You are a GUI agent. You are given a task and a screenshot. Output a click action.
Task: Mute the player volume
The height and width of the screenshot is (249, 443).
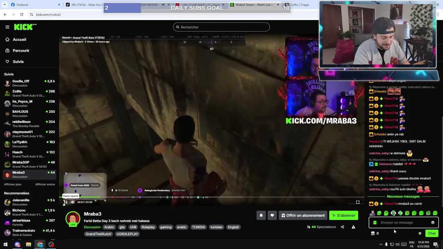click(x=73, y=202)
